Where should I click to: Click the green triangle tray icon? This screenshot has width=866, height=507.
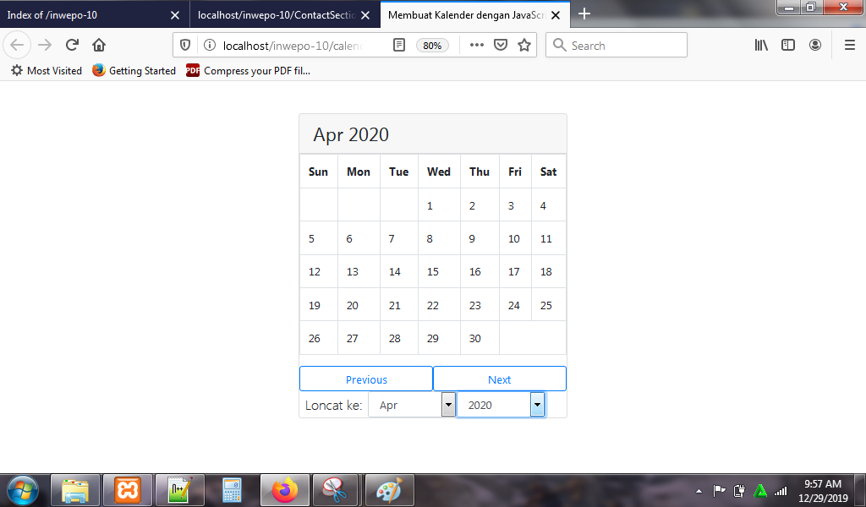(x=760, y=490)
